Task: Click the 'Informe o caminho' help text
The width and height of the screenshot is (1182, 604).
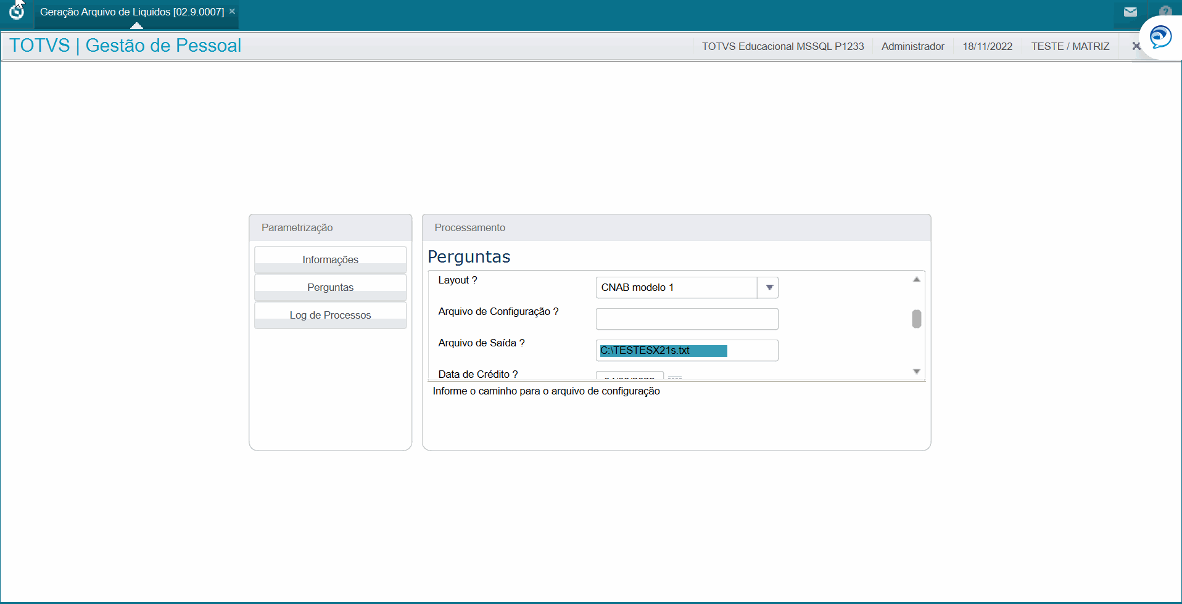Action: (546, 391)
